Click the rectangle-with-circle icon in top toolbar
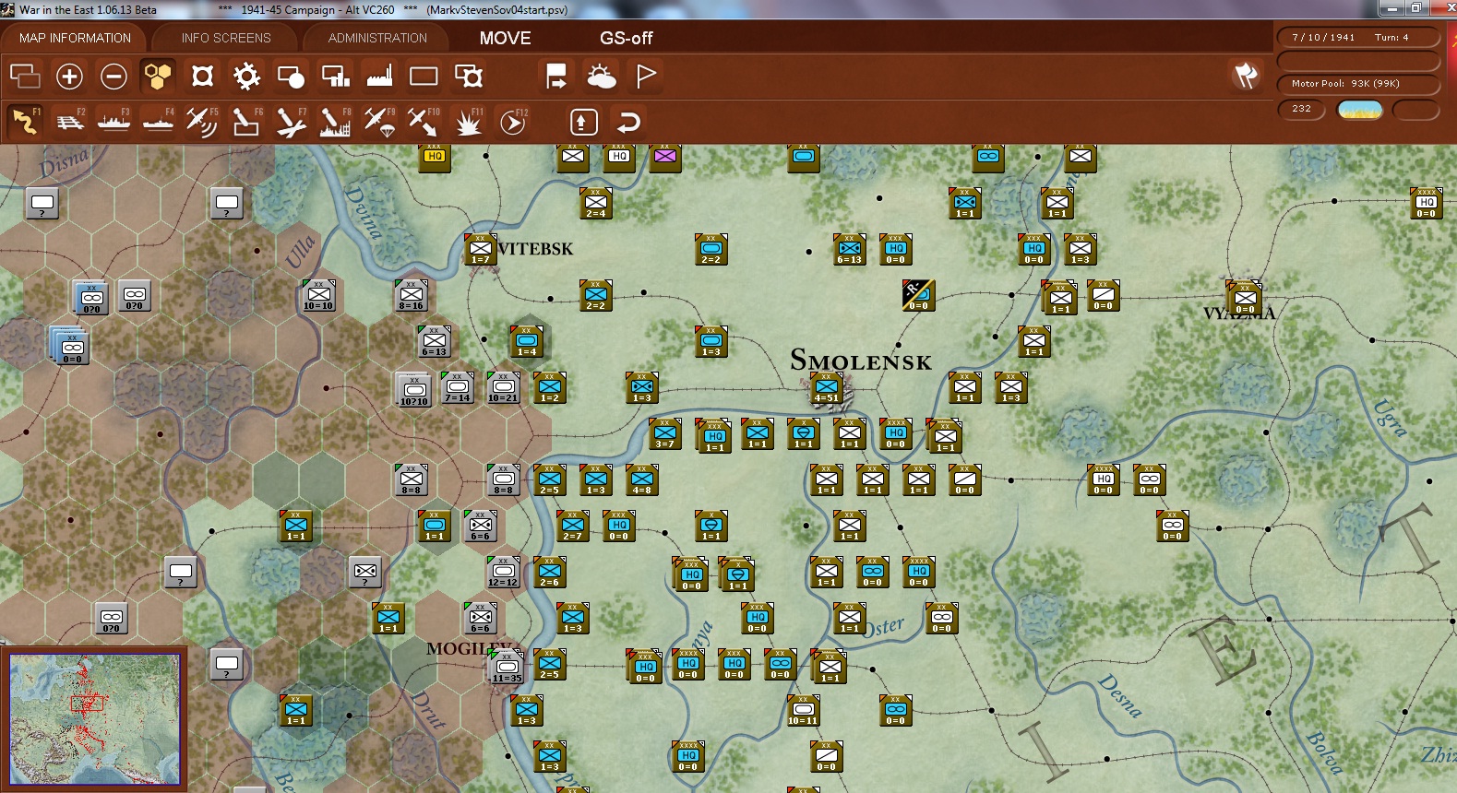The image size is (1457, 793). 291,77
